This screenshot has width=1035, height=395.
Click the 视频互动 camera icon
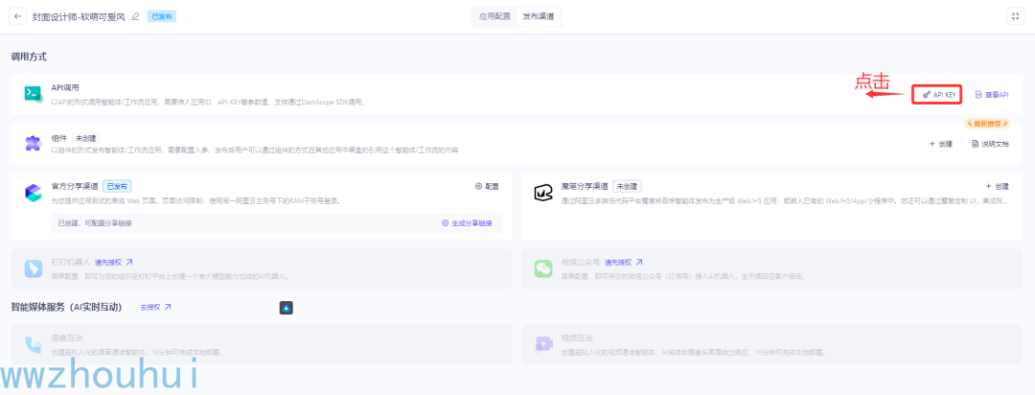click(543, 344)
